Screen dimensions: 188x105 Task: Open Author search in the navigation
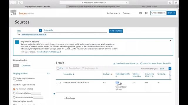tap(113, 13)
